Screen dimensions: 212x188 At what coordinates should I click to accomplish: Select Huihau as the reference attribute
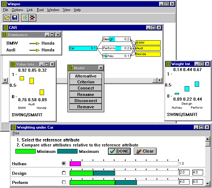64,164
